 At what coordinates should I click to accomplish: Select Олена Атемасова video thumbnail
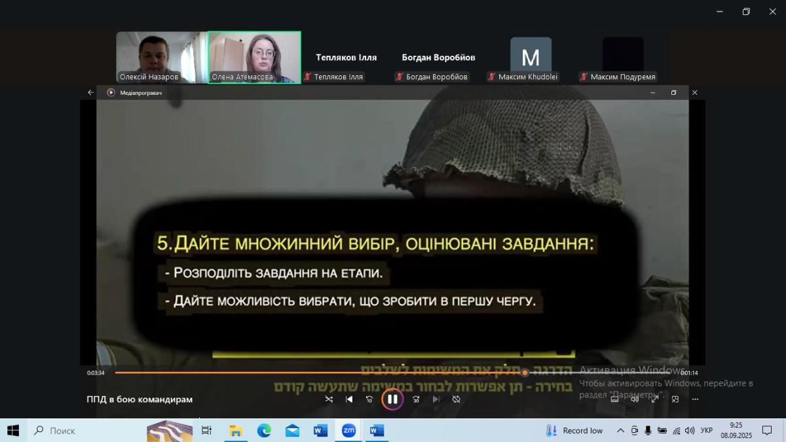coord(254,57)
